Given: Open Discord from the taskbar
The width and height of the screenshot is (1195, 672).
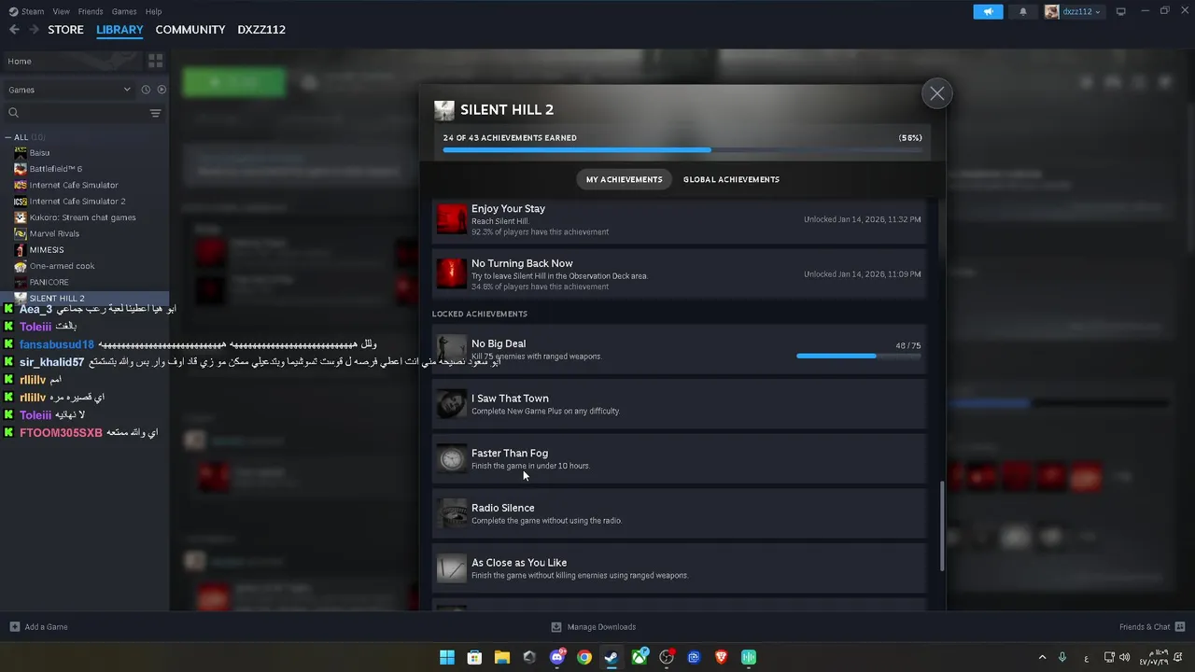Looking at the screenshot, I should 557,657.
